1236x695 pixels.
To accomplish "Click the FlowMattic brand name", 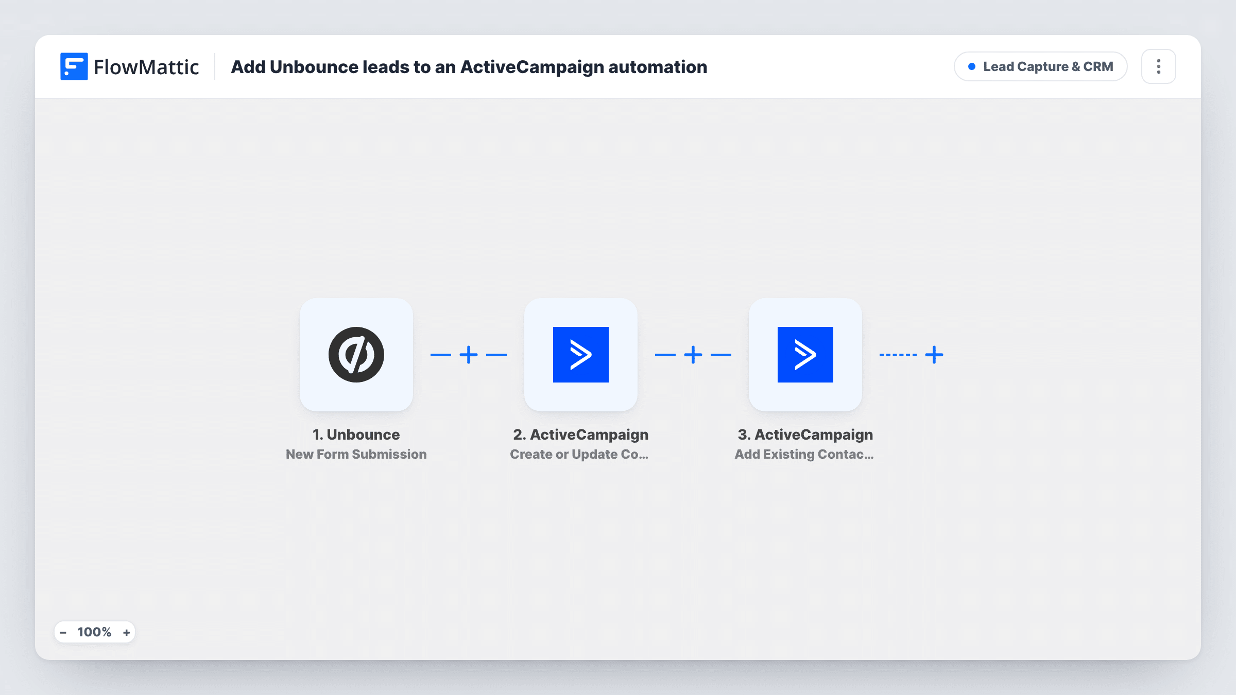I will (146, 67).
